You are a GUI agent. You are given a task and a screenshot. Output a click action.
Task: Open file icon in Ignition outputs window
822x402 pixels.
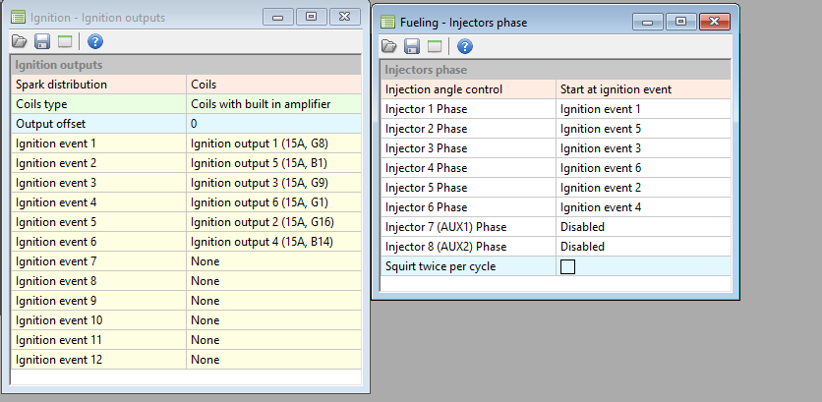tap(20, 41)
